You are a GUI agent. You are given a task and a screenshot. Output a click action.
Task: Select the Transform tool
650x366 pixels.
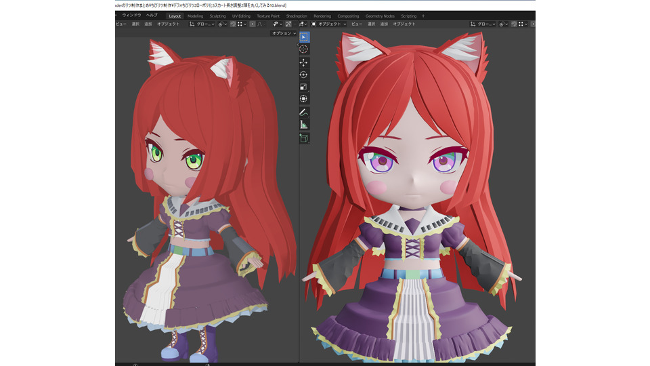pos(304,99)
